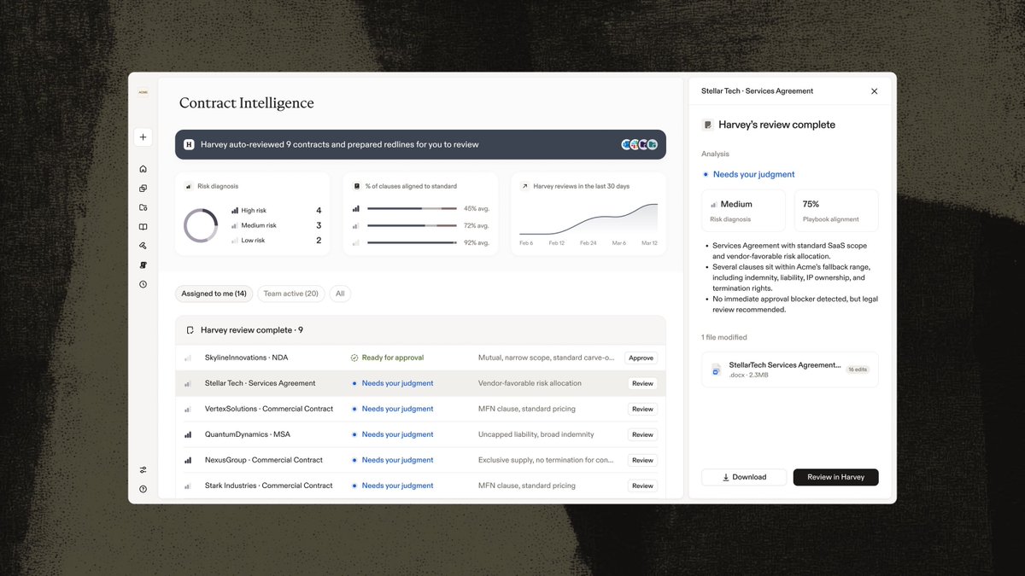This screenshot has width=1025, height=576.
Task: Click the risk diagnosis donut chart
Action: coord(201,225)
